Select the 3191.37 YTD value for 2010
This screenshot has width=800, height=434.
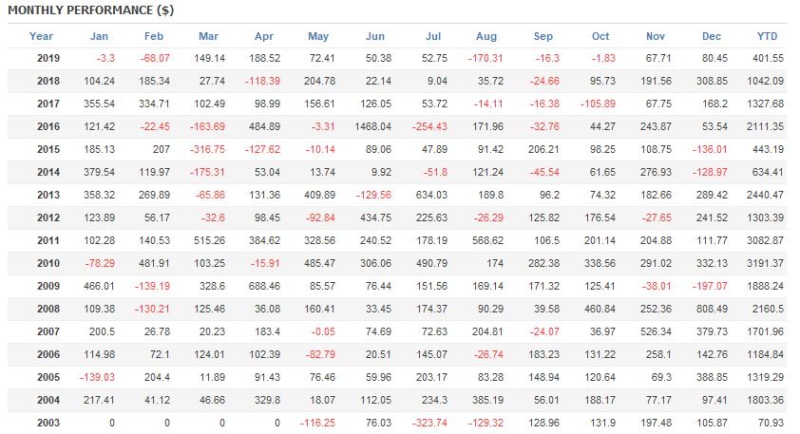pyautogui.click(x=765, y=262)
